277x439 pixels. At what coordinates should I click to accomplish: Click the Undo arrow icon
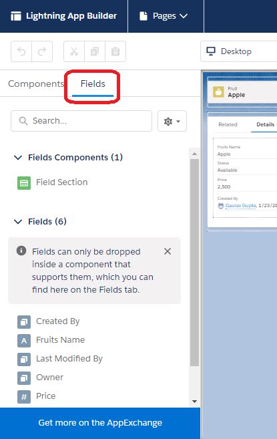tap(21, 51)
